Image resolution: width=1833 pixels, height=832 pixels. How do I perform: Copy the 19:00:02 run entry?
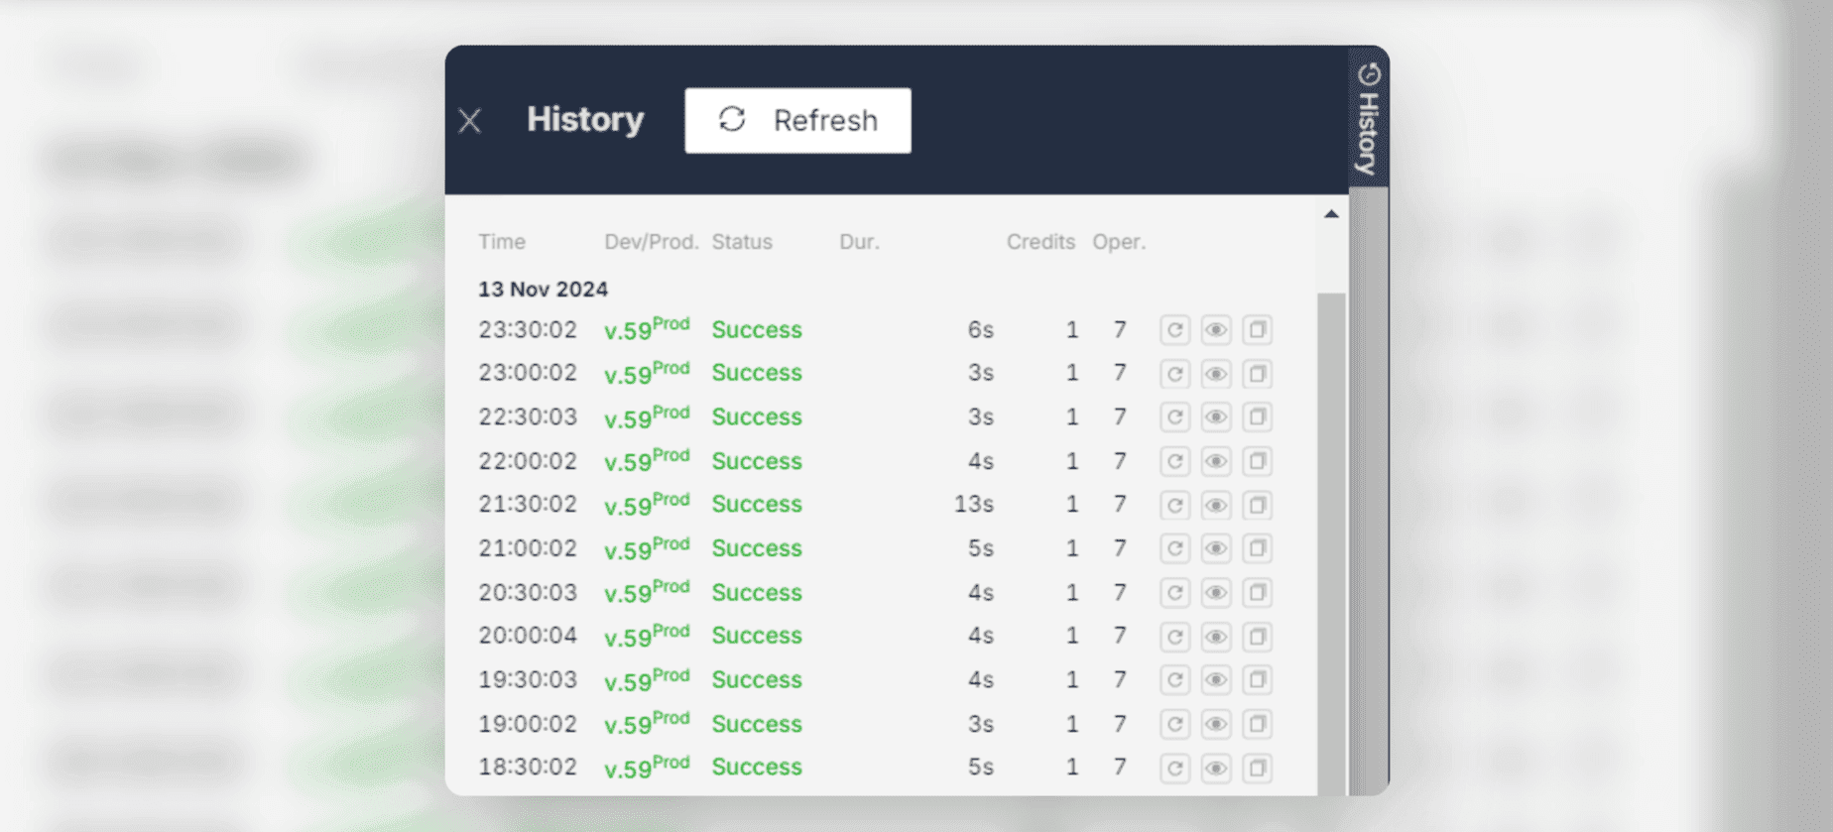[1257, 724]
